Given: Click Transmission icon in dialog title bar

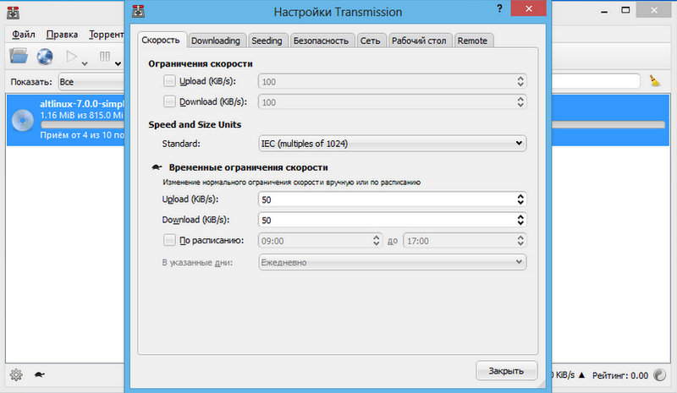Looking at the screenshot, I should click(x=138, y=11).
